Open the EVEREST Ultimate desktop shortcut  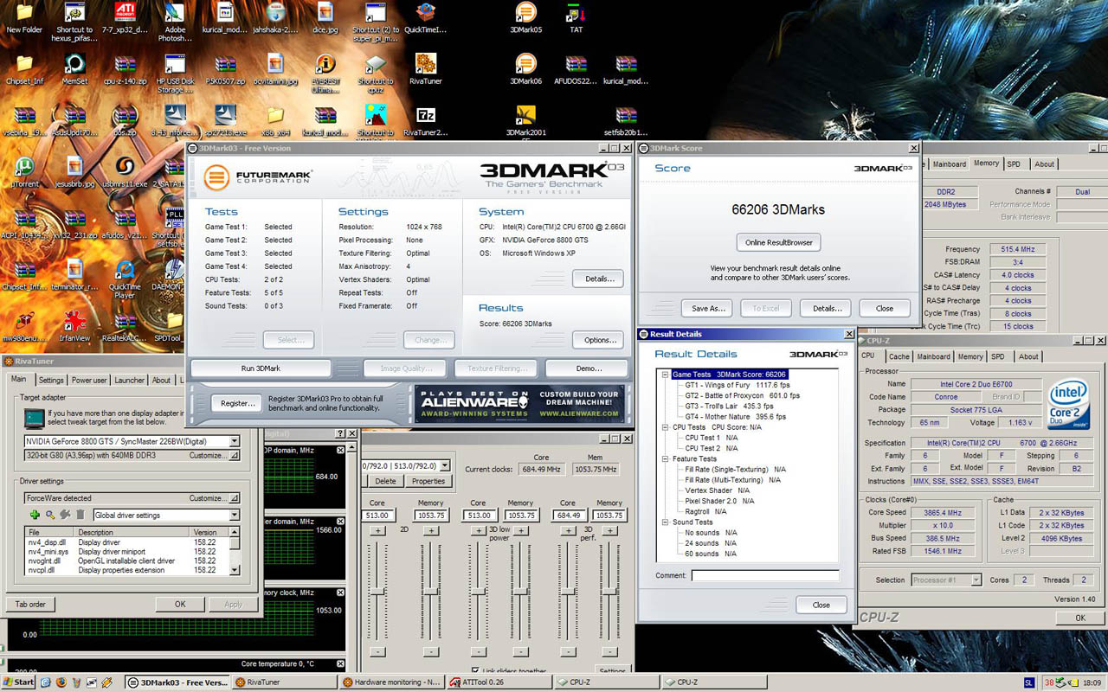tap(325, 74)
